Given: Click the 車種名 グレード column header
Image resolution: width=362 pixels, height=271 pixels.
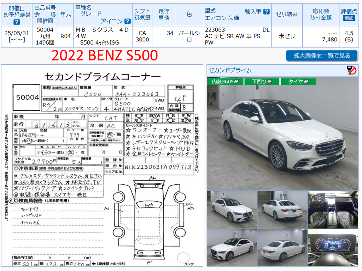Looking at the screenshot, I should [x=103, y=15].
